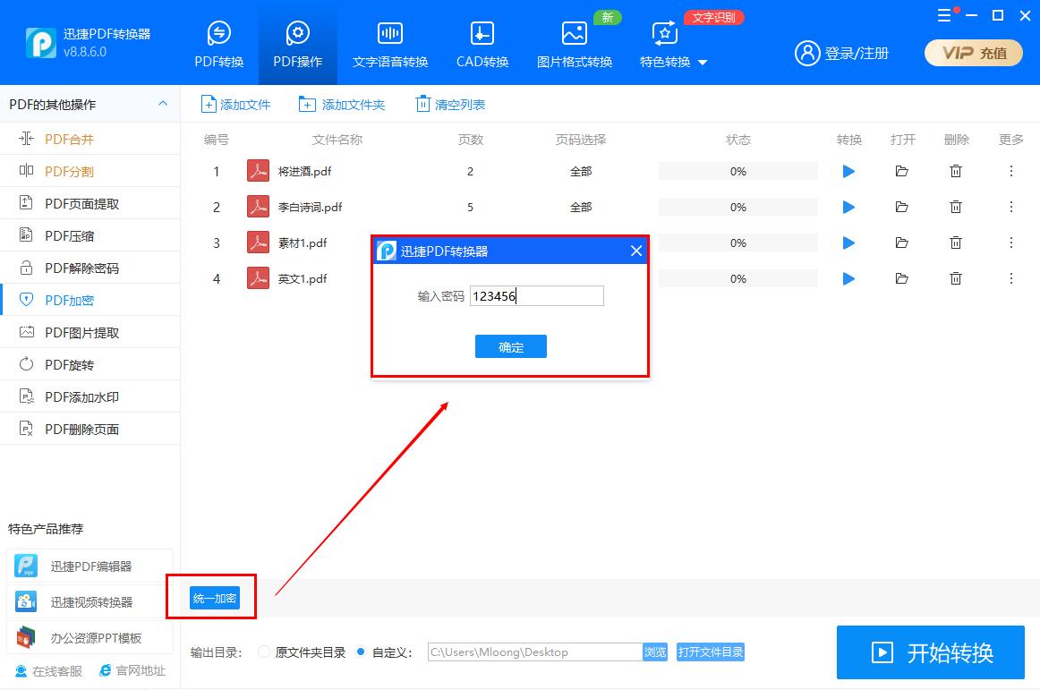Open more options for 李白诗词.pdf
The image size is (1040, 690).
point(1009,207)
